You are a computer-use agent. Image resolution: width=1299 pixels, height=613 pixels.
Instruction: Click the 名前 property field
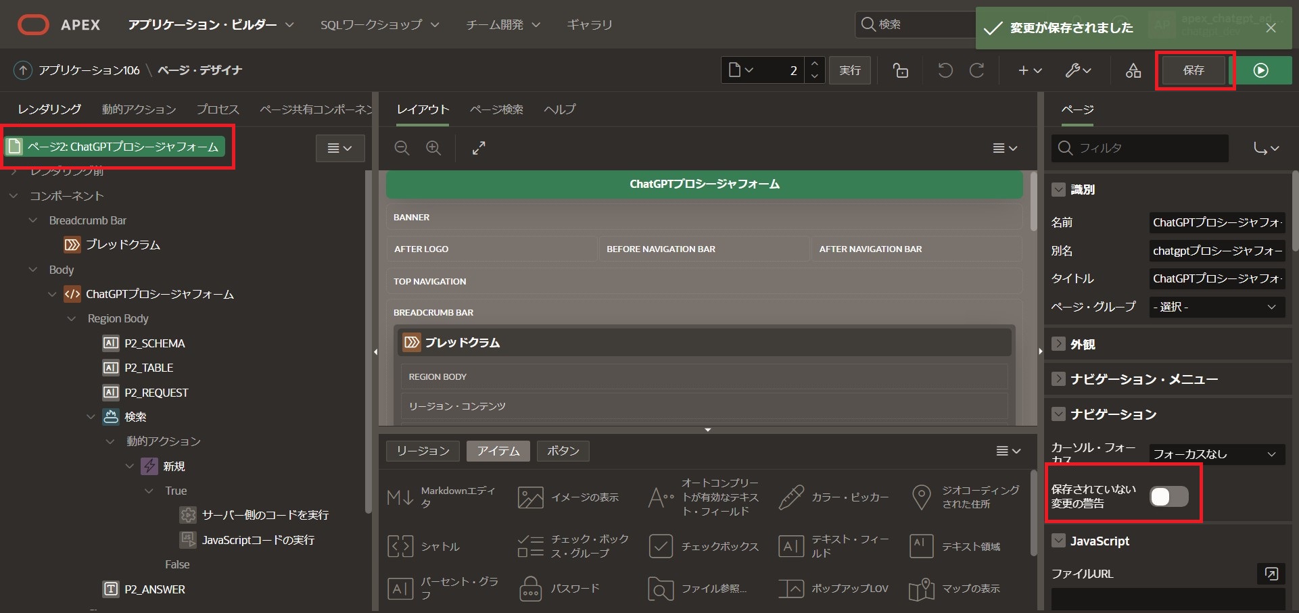point(1217,222)
